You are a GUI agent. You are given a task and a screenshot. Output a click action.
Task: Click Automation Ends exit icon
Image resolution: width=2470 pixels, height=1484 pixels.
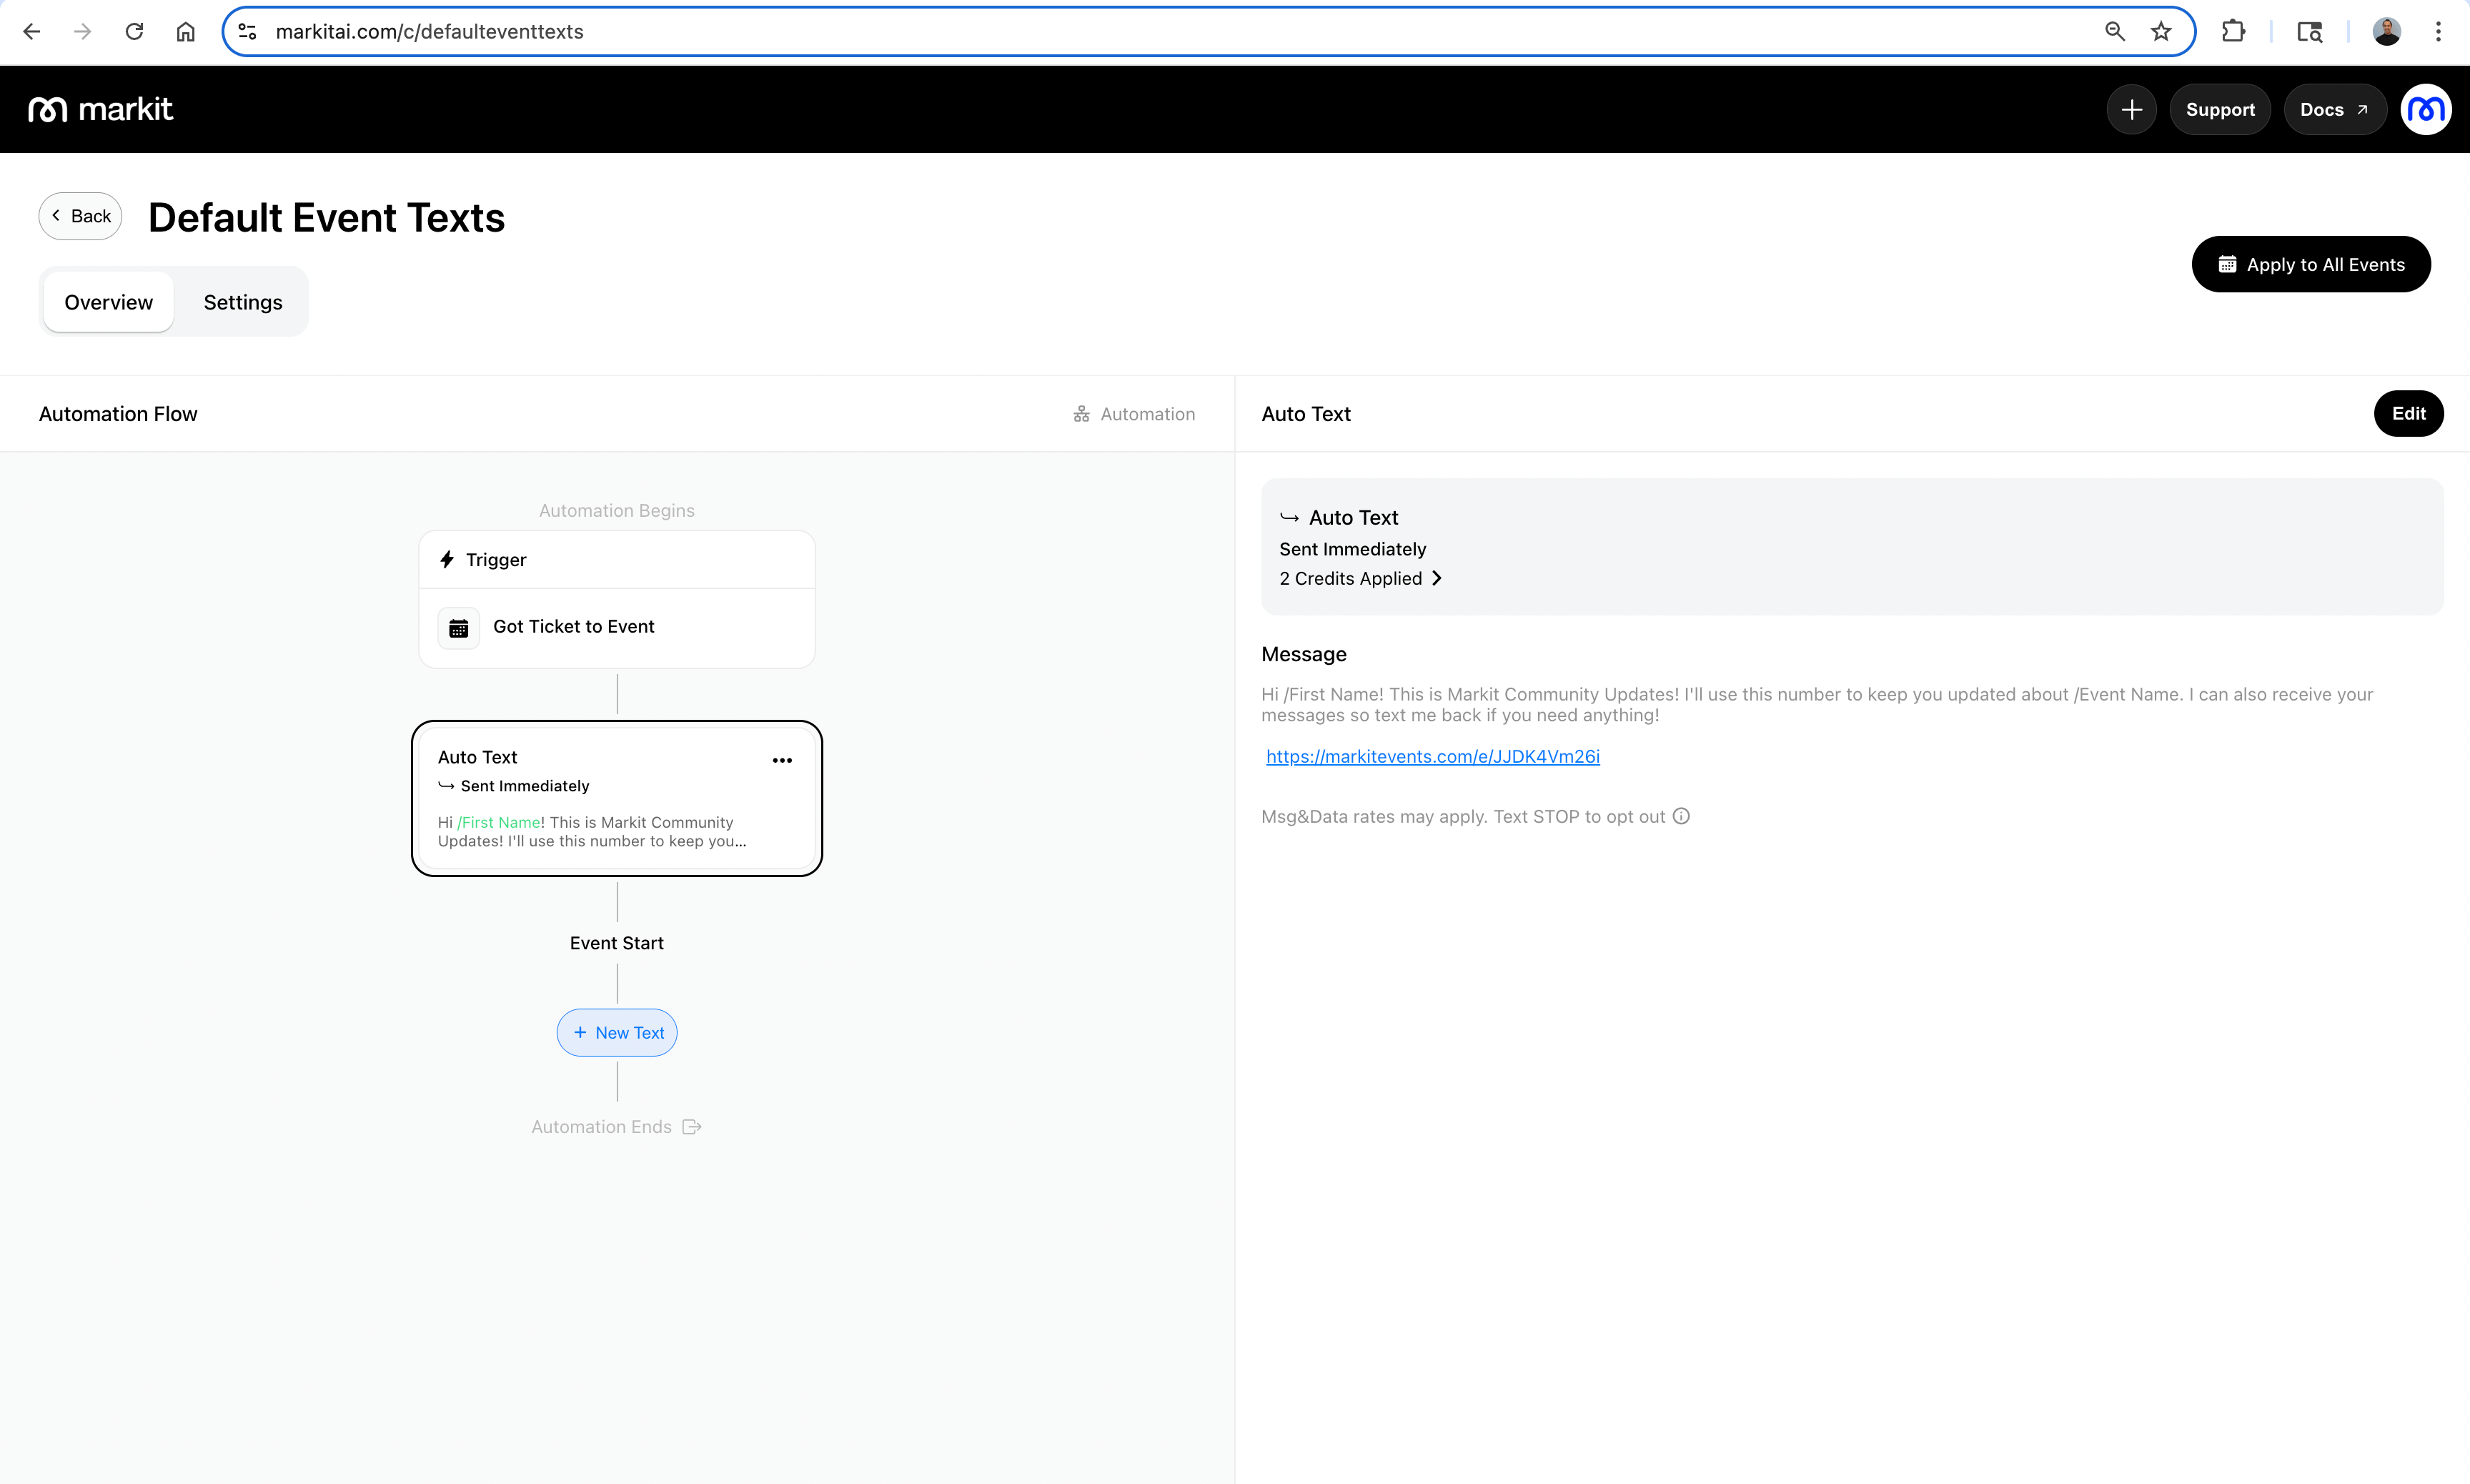(692, 1127)
